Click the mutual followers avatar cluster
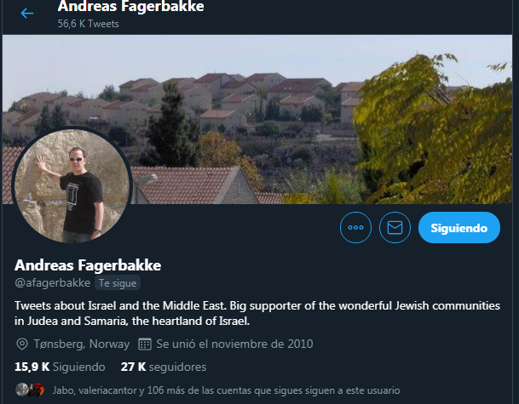This screenshot has height=404, width=519. tap(30, 390)
